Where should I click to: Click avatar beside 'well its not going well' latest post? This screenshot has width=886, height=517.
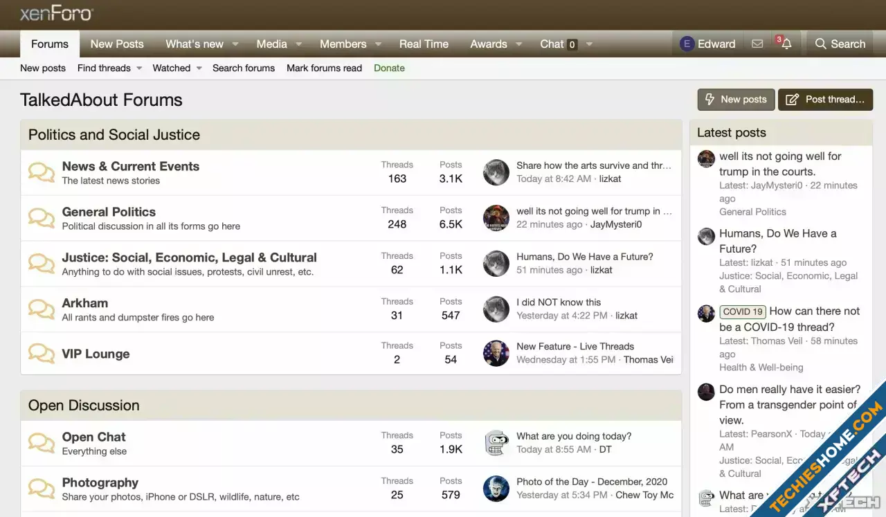point(706,158)
